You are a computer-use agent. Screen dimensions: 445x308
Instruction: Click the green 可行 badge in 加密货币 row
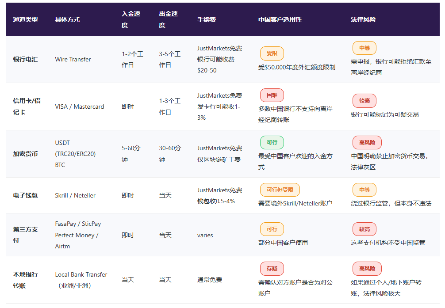(x=272, y=143)
